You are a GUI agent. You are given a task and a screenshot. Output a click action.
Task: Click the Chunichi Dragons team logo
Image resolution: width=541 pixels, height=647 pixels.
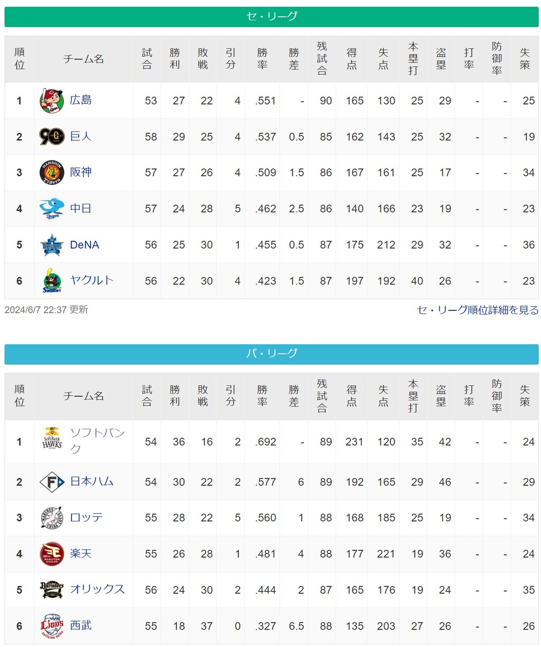pos(52,209)
